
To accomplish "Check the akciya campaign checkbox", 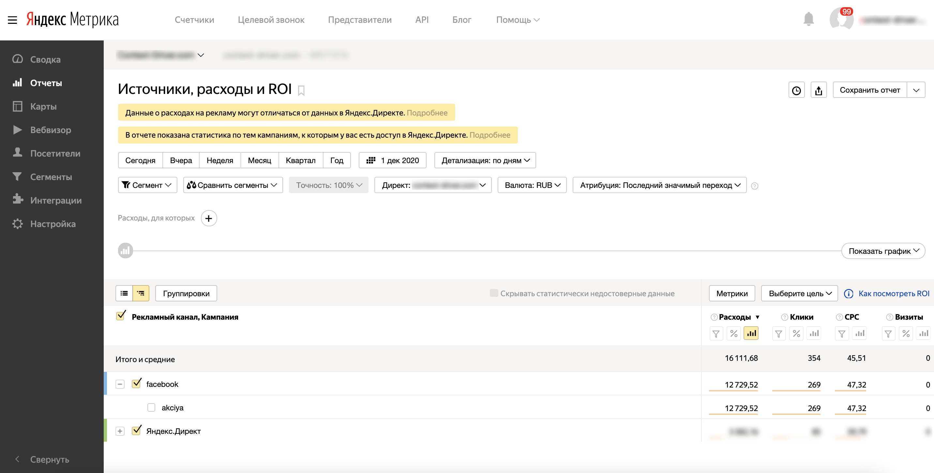I will pos(151,407).
